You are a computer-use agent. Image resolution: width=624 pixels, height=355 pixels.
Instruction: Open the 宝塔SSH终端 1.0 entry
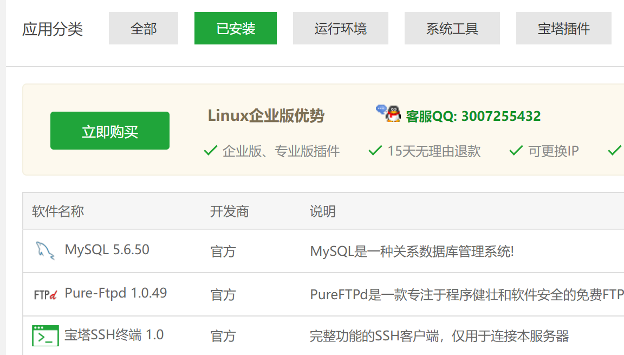coord(114,335)
